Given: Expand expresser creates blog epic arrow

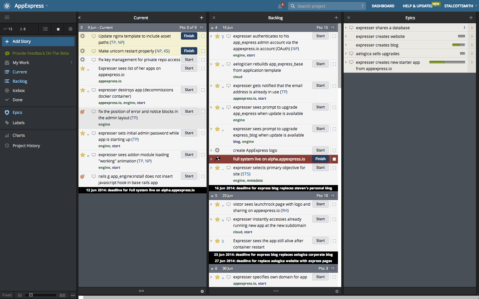Looking at the screenshot, I should [346, 45].
